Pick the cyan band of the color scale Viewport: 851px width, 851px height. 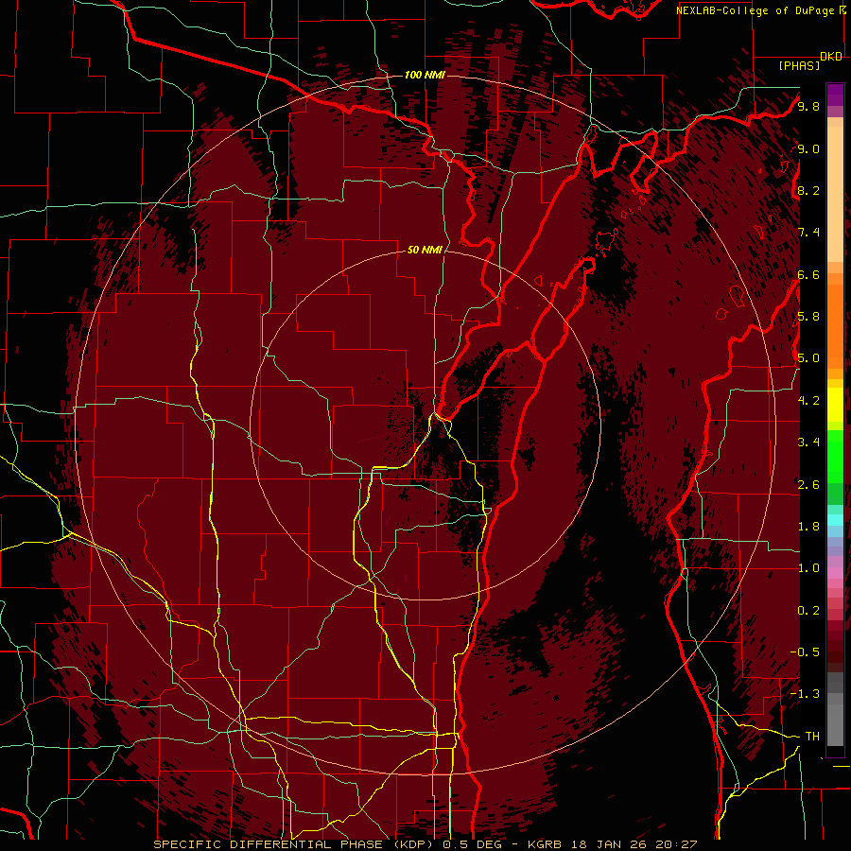click(x=835, y=519)
